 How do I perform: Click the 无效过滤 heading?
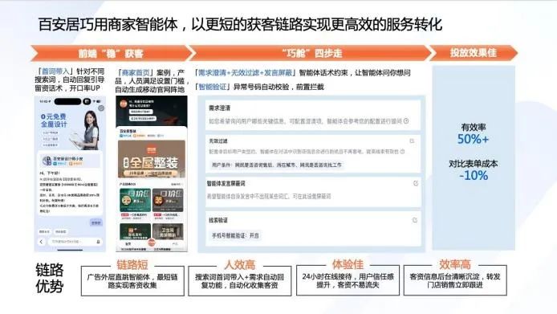click(218, 141)
